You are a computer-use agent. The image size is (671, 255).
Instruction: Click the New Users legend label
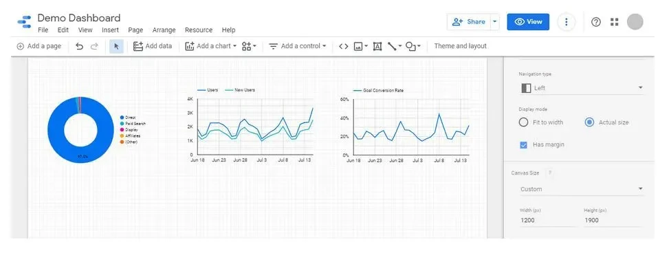pos(245,90)
